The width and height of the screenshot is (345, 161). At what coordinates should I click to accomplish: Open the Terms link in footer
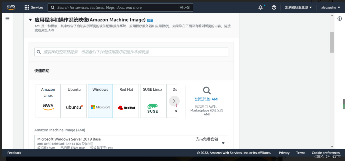point(300,153)
